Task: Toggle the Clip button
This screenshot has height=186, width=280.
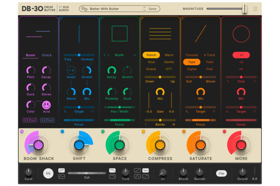Action: (221, 173)
